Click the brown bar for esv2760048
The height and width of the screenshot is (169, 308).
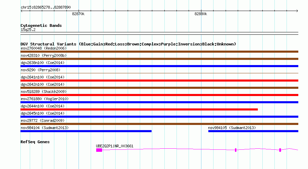point(159,52)
